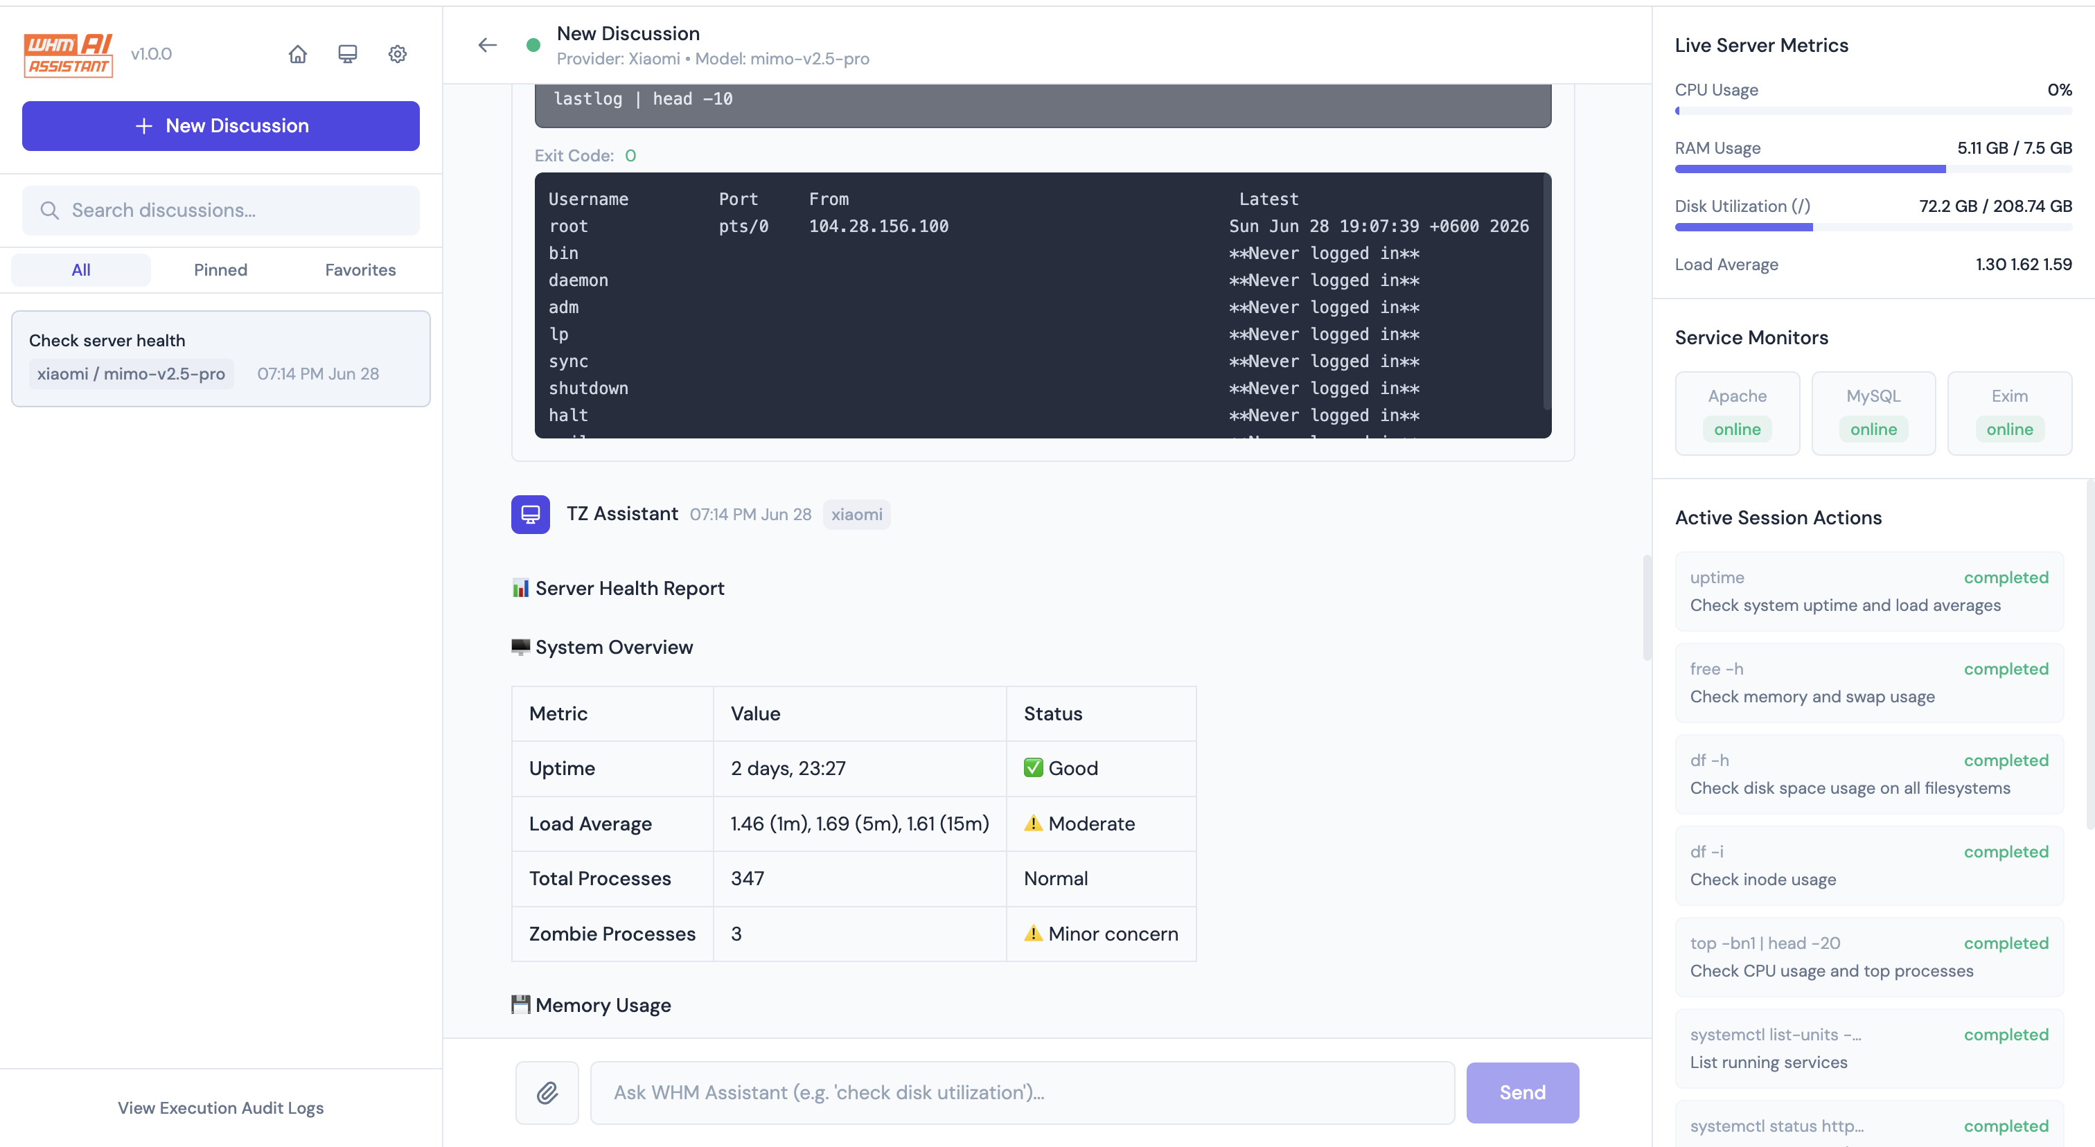This screenshot has width=2095, height=1147.
Task: Click the v1.0.0 version label
Action: click(x=151, y=53)
